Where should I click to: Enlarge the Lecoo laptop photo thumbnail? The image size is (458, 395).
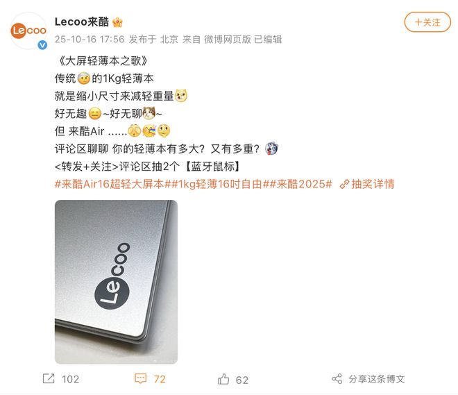(x=116, y=282)
